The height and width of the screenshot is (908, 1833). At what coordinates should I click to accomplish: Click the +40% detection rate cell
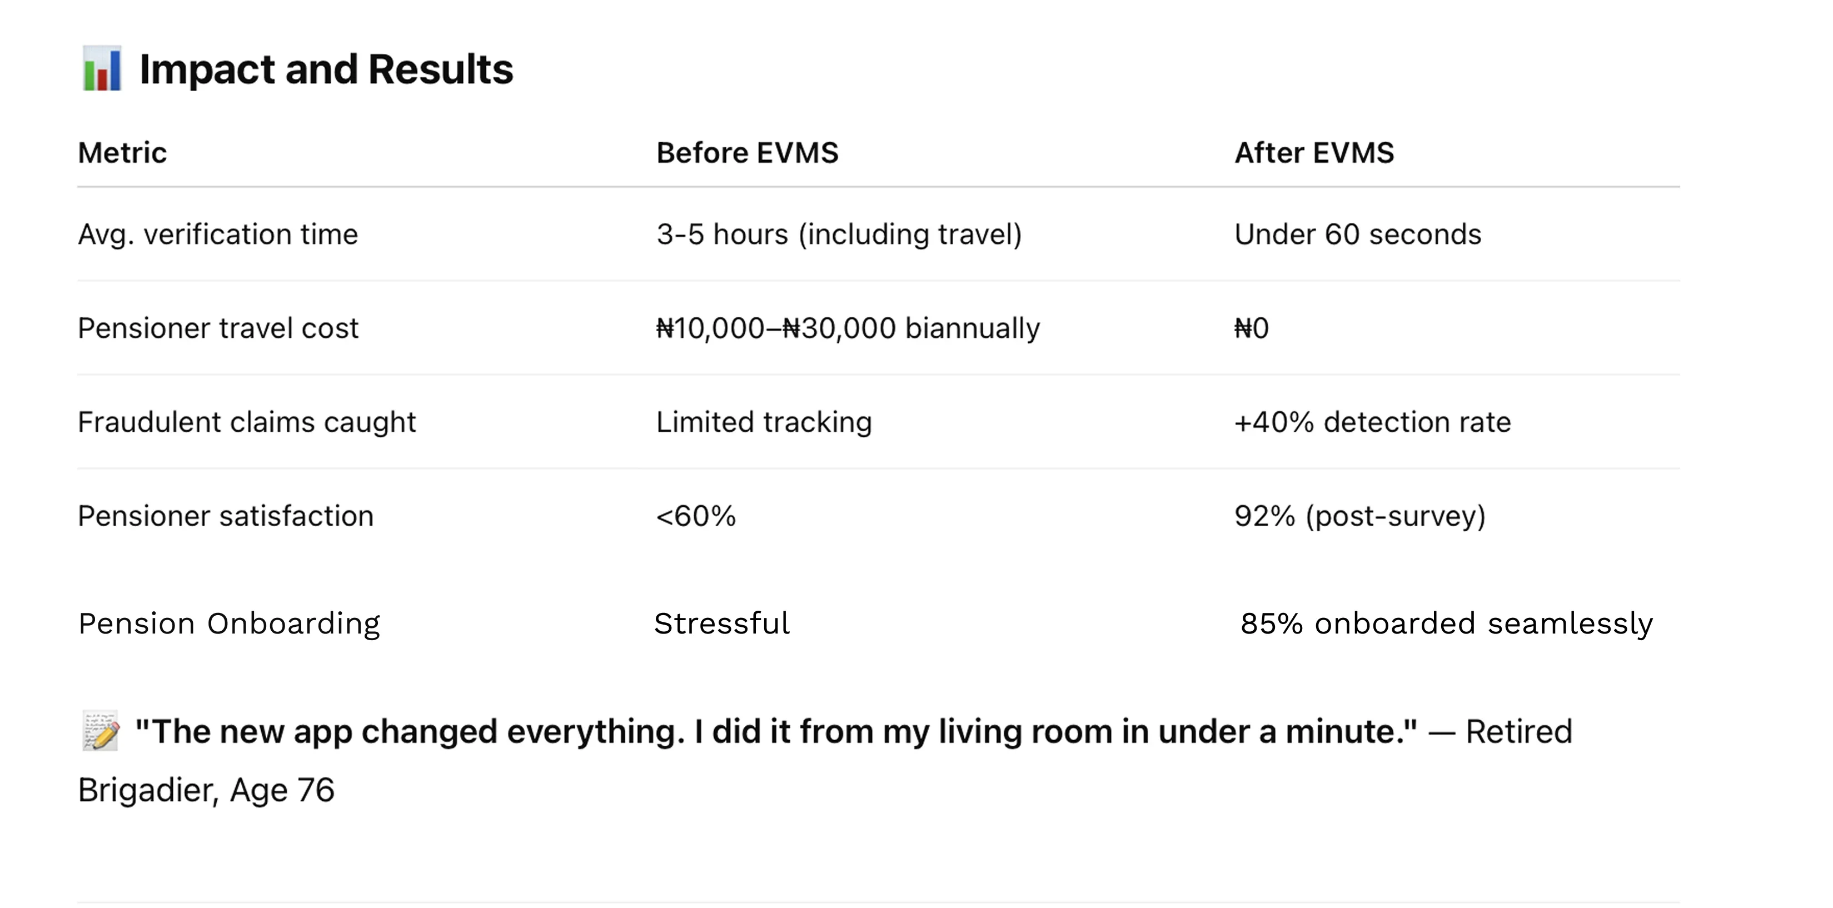tap(1372, 422)
